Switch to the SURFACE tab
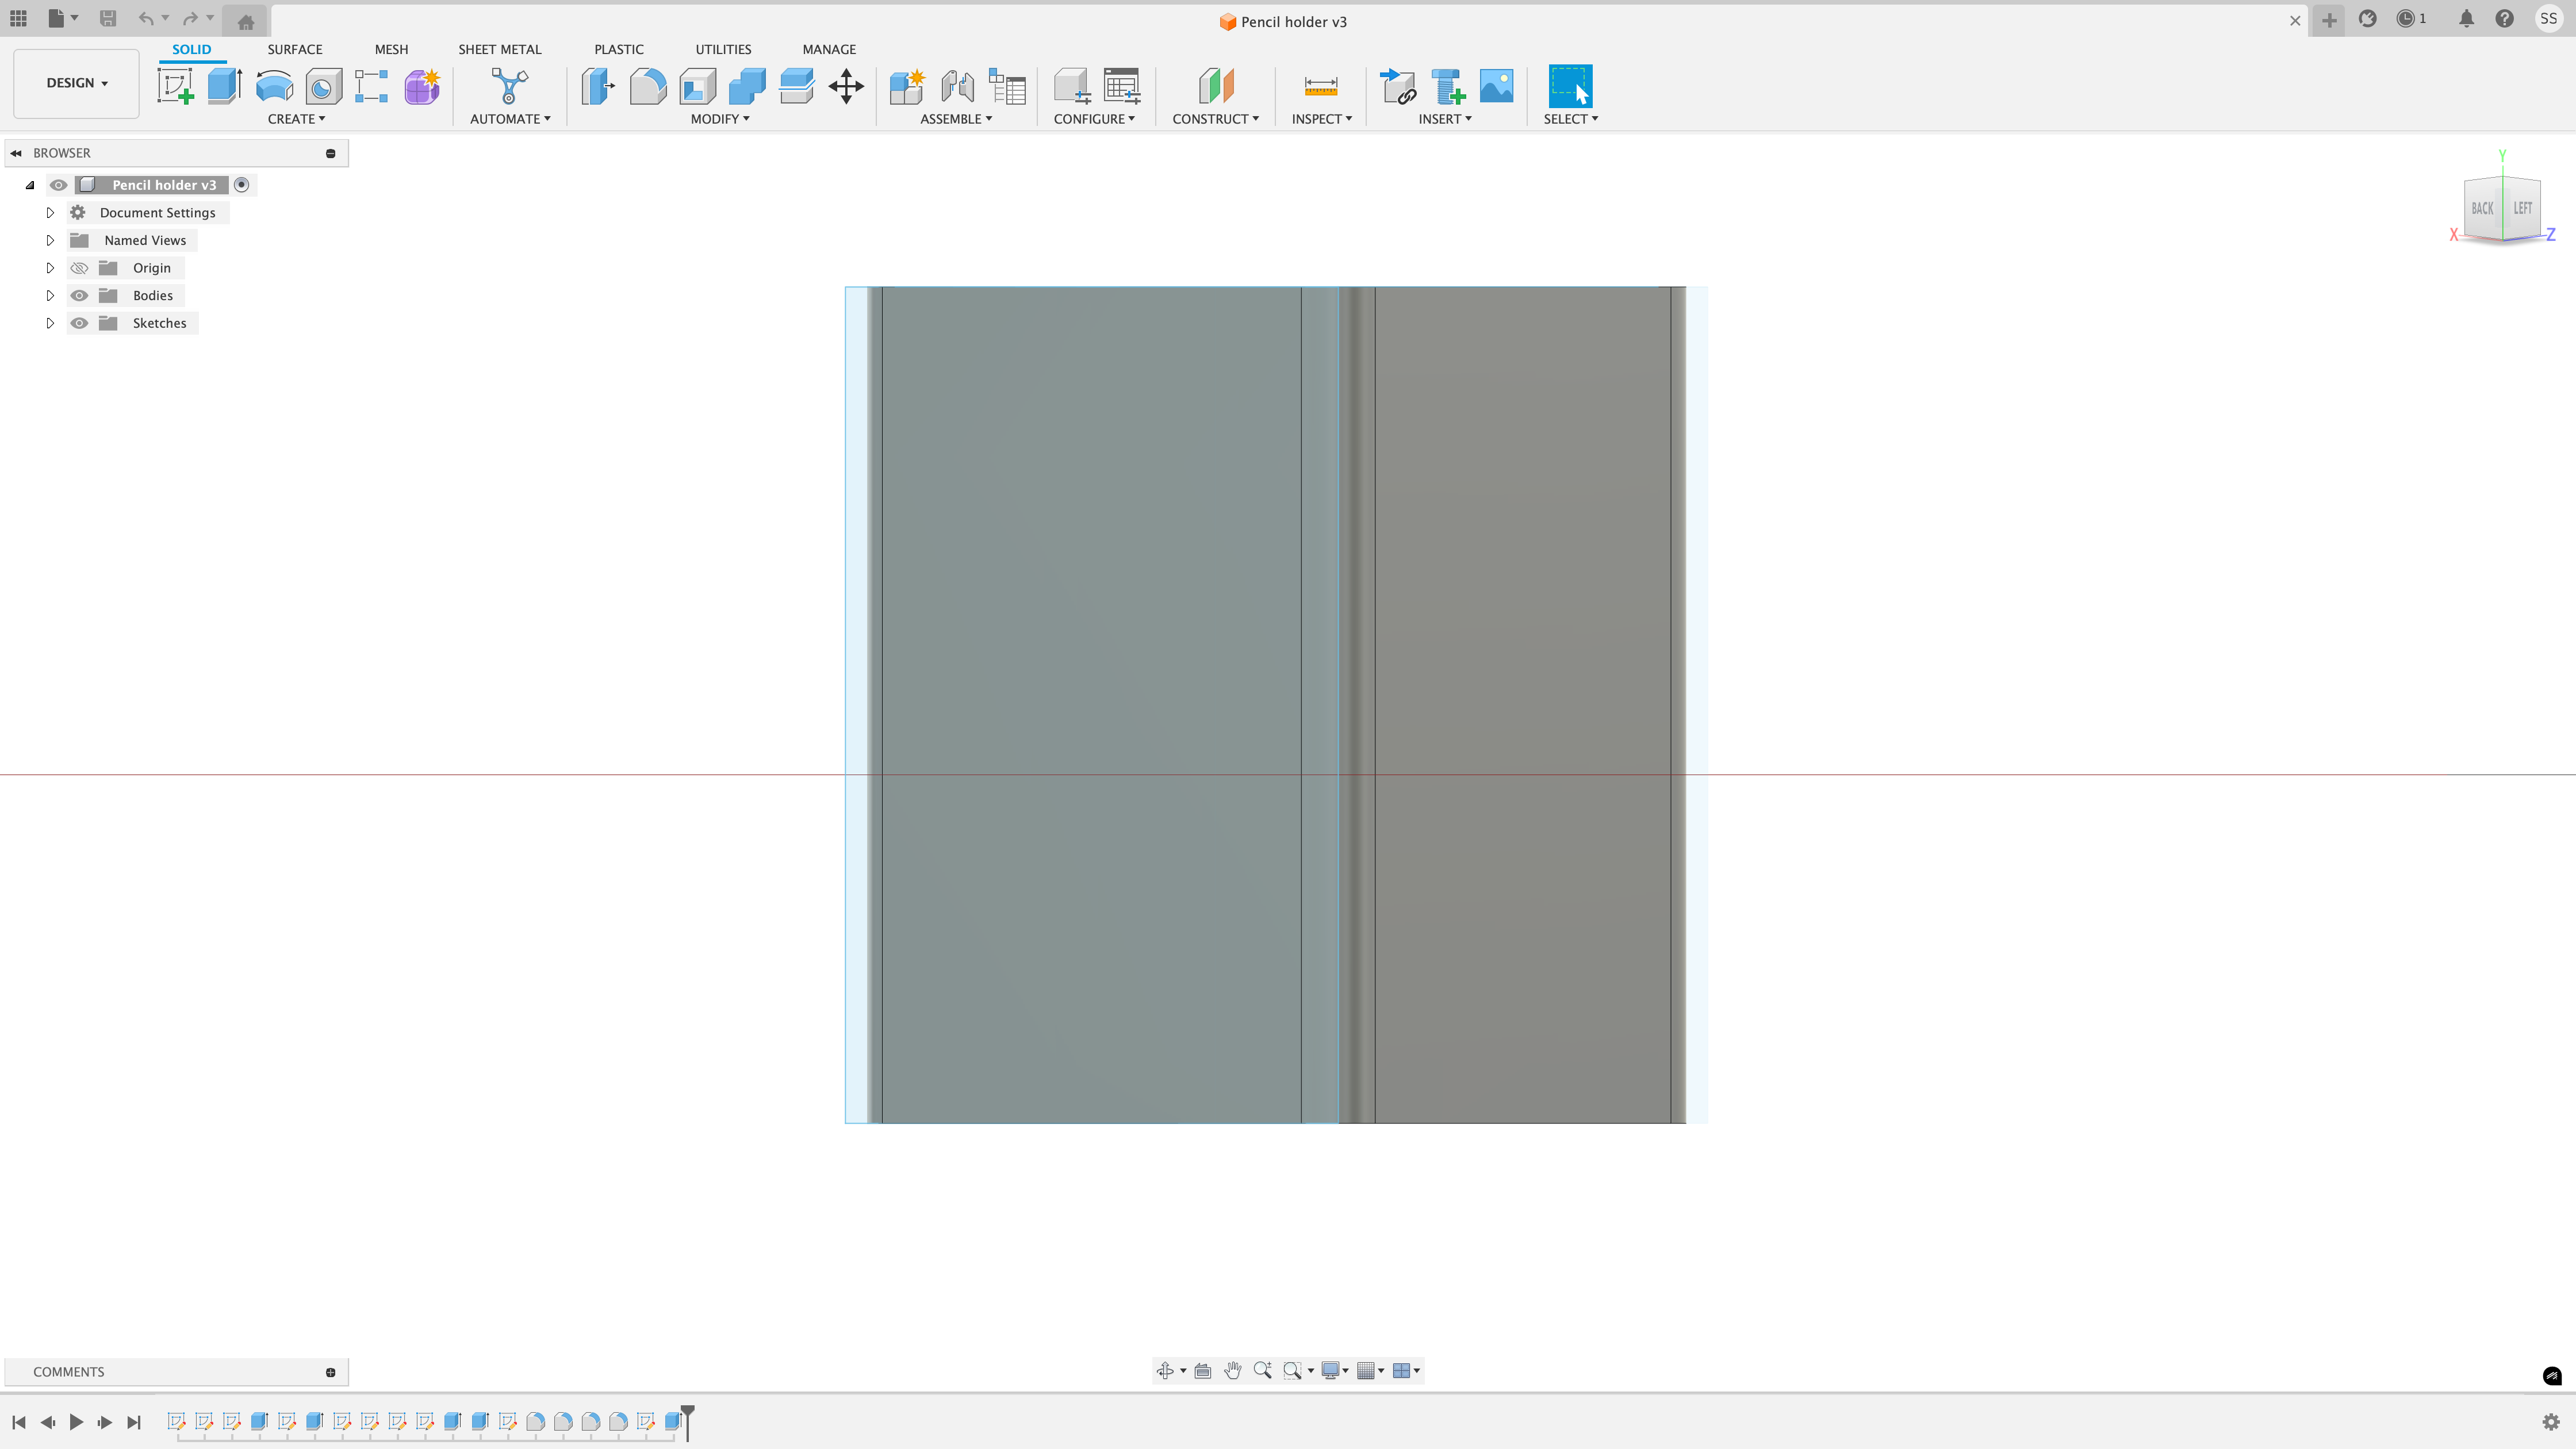Screen dimensions: 2576x1449 point(294,49)
